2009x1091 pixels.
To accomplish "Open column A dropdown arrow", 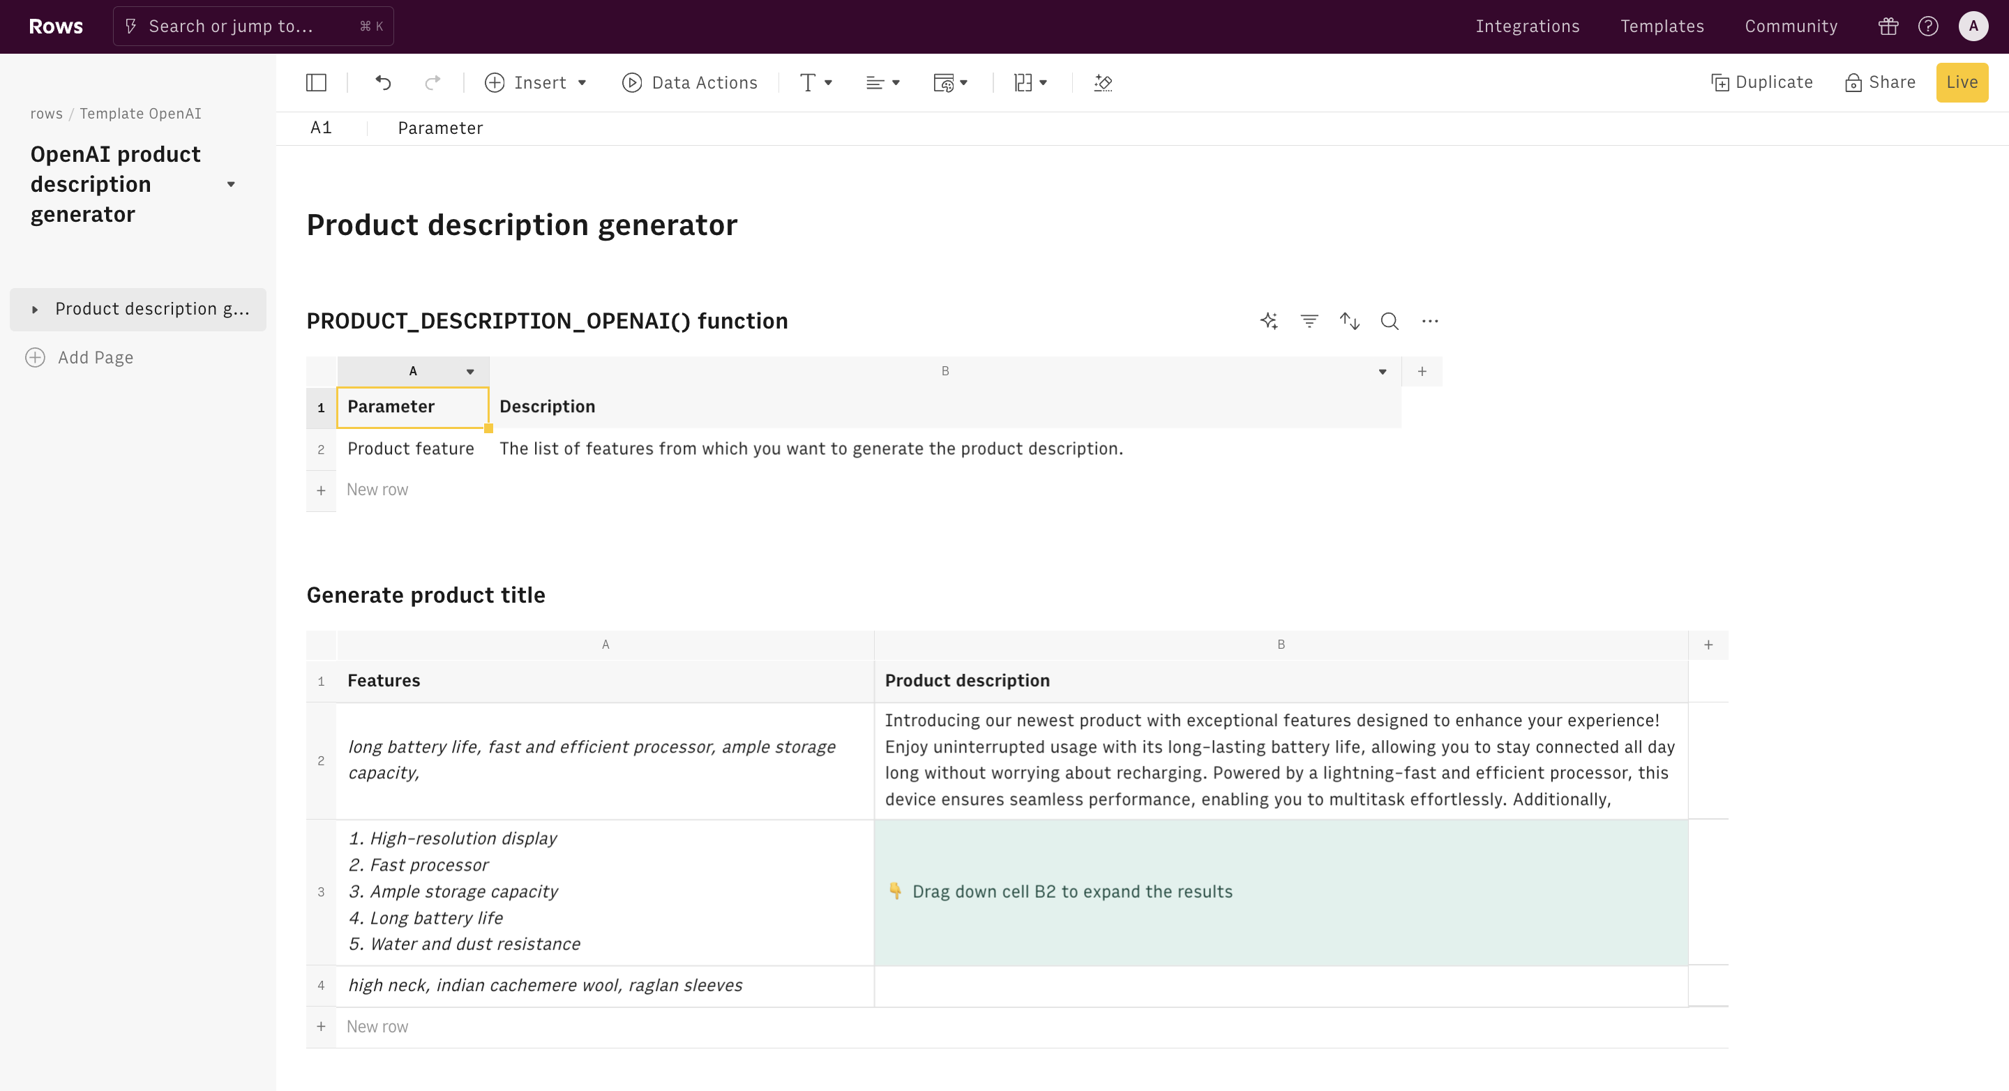I will pos(470,372).
